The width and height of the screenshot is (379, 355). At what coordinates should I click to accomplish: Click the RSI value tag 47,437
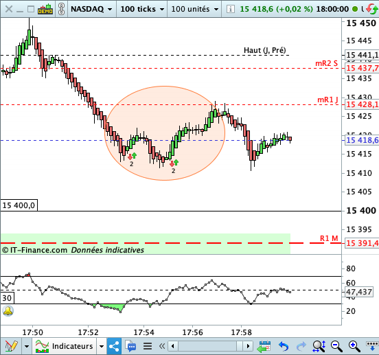358,292
